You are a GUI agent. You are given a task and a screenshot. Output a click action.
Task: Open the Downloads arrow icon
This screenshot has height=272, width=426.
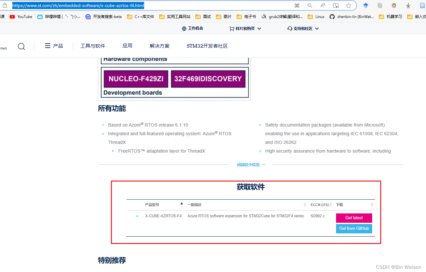tap(408, 5)
